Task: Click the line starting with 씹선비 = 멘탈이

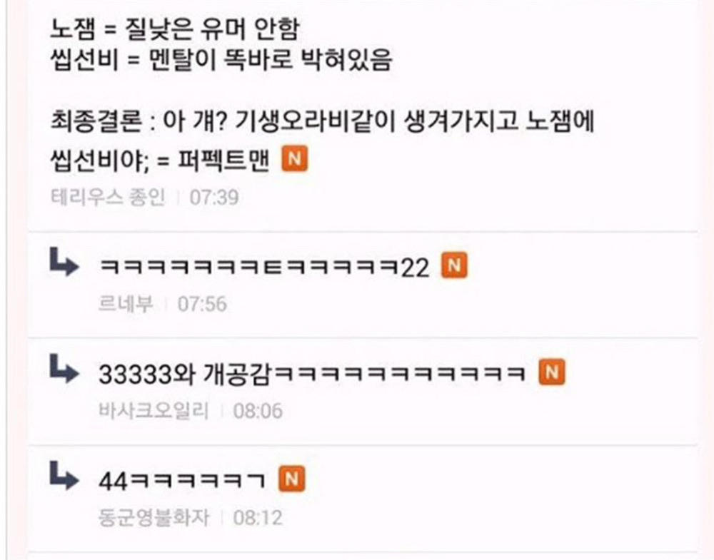Action: 221,60
